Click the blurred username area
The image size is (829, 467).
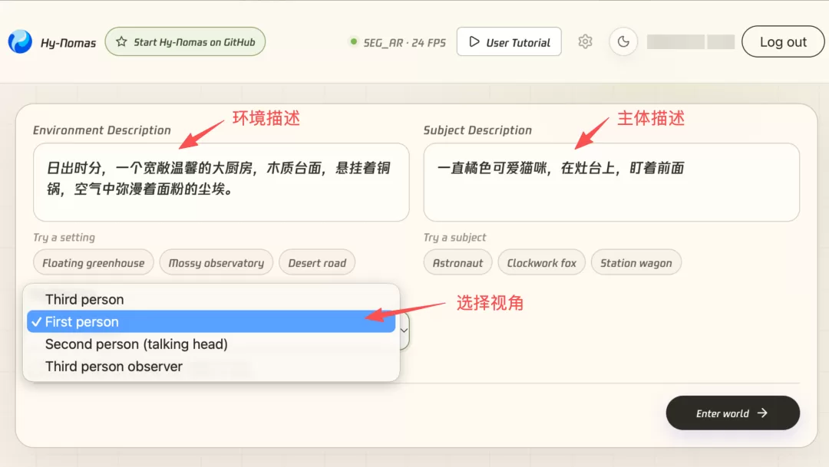point(691,41)
